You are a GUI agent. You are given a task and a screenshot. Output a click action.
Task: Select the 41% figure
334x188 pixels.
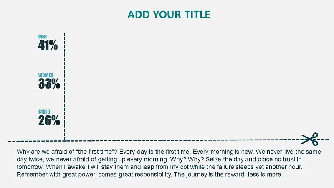point(48,45)
